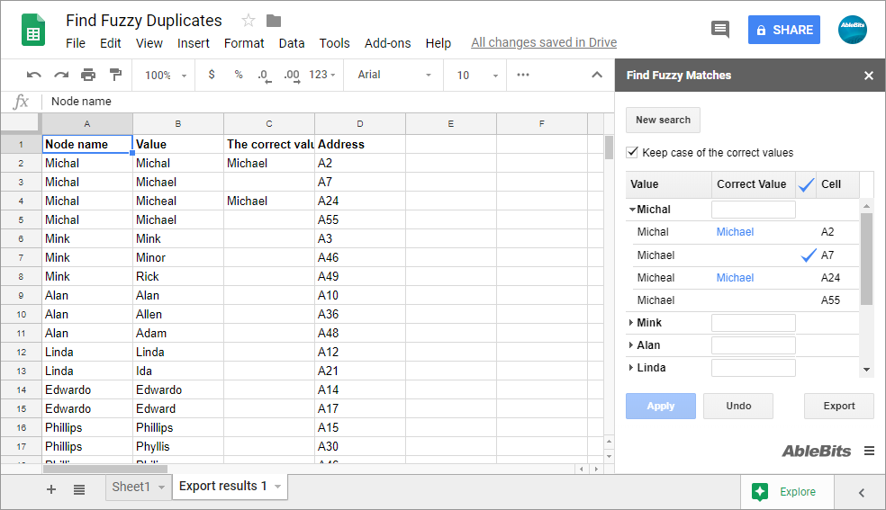
Task: Select cell B7 containing Minor
Action: click(x=178, y=258)
